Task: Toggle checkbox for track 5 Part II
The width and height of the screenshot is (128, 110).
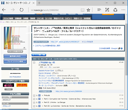Action: (34, 103)
